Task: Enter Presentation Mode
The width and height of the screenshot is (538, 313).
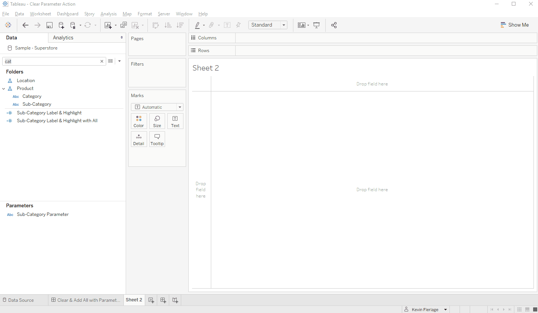Action: coord(316,25)
